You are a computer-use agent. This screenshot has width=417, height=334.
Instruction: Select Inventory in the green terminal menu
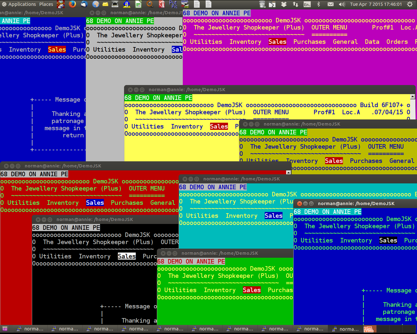pos(220,290)
